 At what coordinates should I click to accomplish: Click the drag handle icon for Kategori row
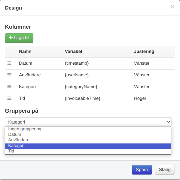(x=9, y=86)
